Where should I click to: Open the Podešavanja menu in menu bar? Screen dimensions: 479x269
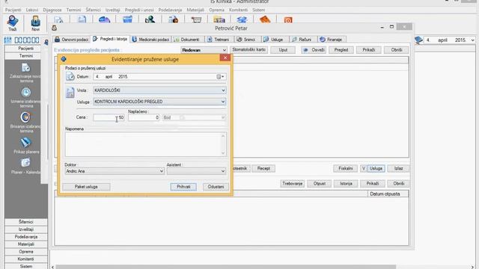[170, 10]
